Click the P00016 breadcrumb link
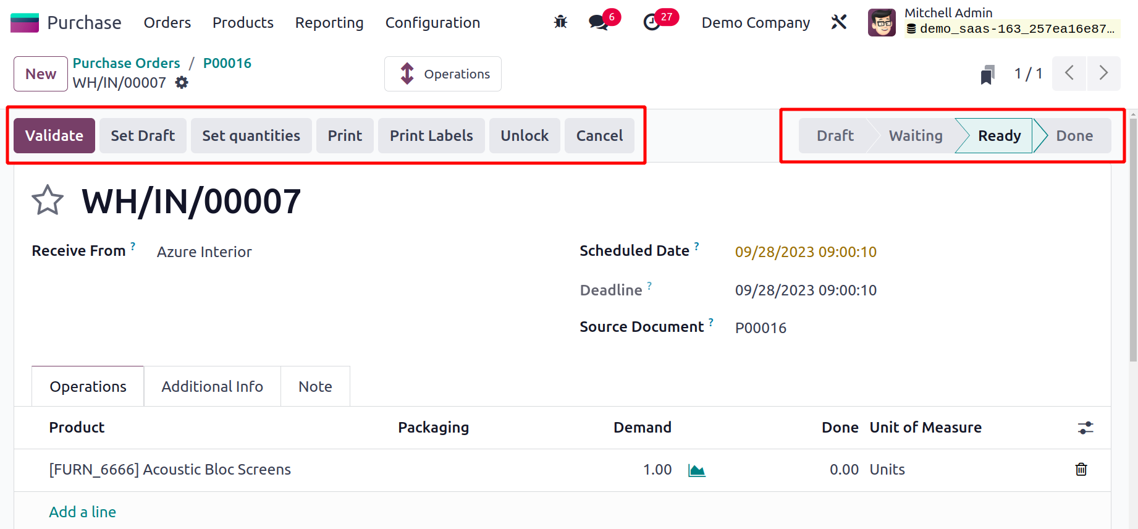Image resolution: width=1138 pixels, height=529 pixels. [x=227, y=63]
